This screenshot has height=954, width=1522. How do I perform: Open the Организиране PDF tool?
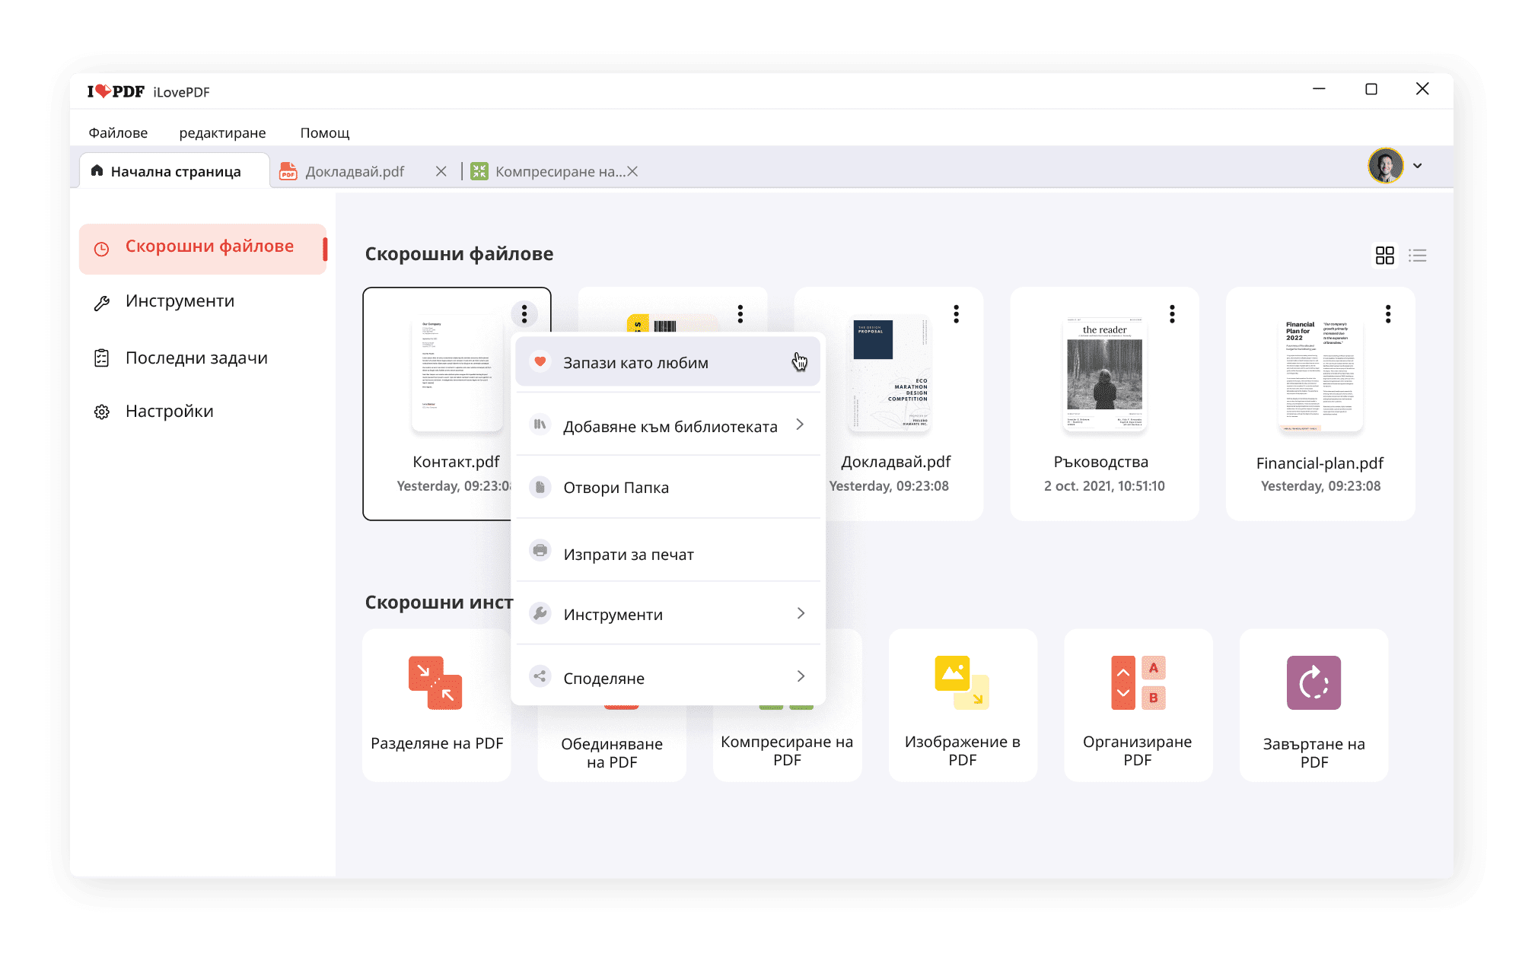point(1138,704)
